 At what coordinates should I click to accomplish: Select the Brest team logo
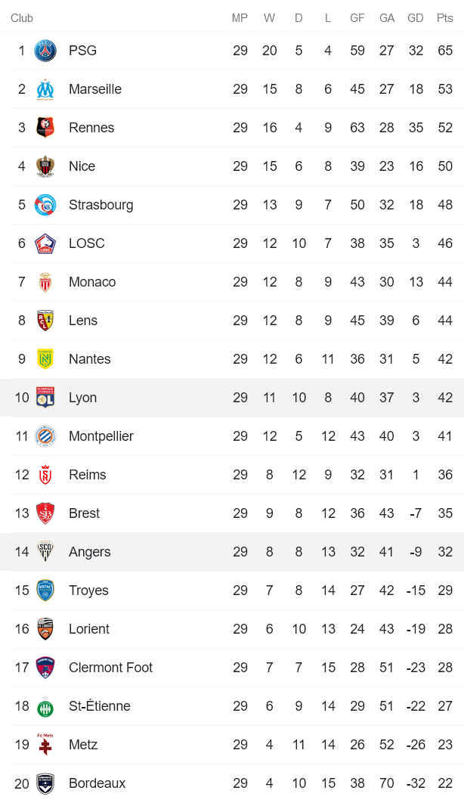coord(45,513)
